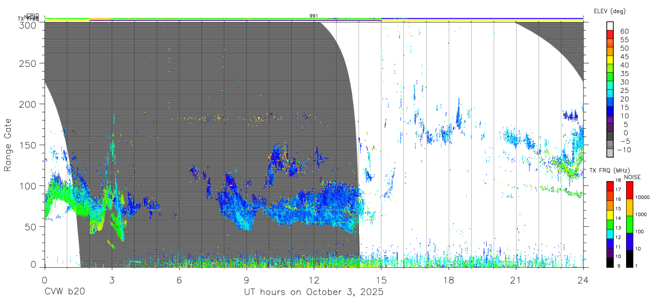Viewport: 656px width, 303px height.
Task: Select the green 13–14 MHz TX FRQ segment
Action: coord(610,224)
